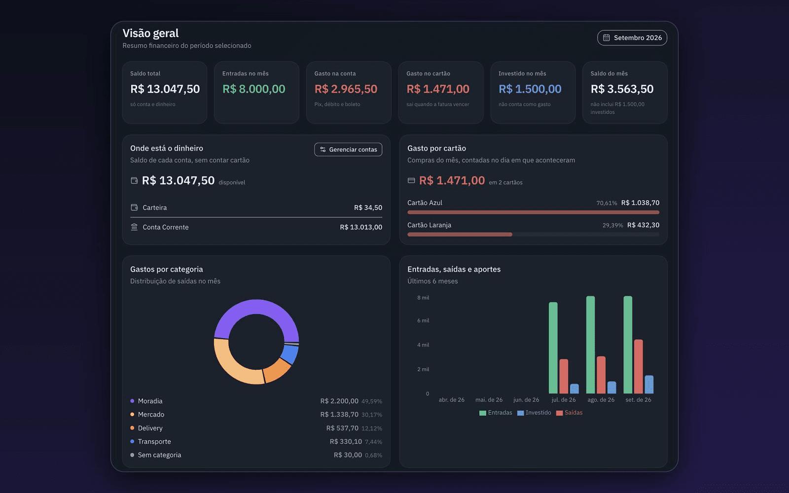Click the blue Transporte legend dot
This screenshot has width=789, height=493.
click(132, 441)
